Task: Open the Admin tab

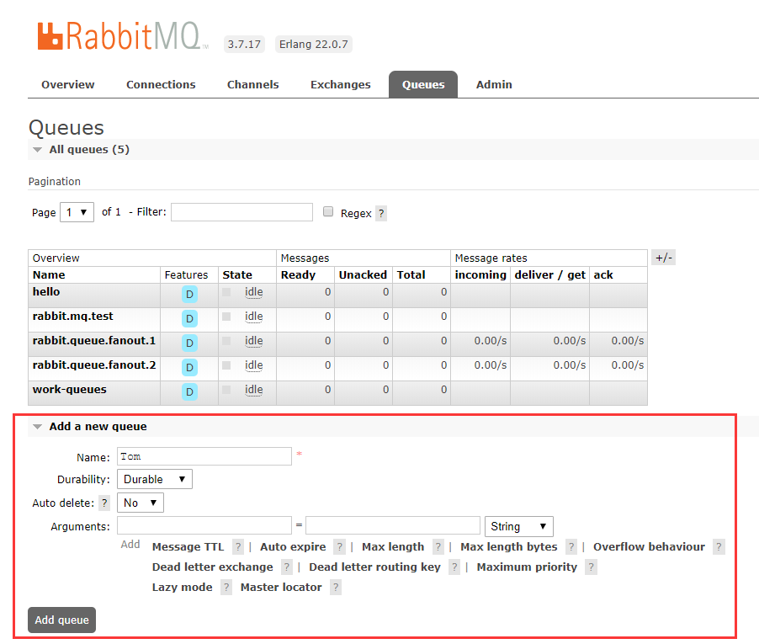Action: tap(494, 84)
